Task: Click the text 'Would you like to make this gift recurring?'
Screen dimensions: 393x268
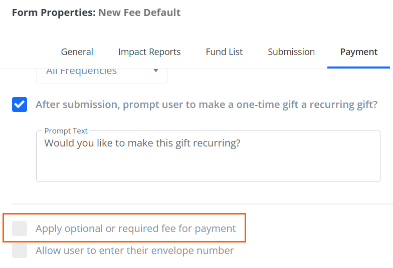Action: tap(142, 143)
